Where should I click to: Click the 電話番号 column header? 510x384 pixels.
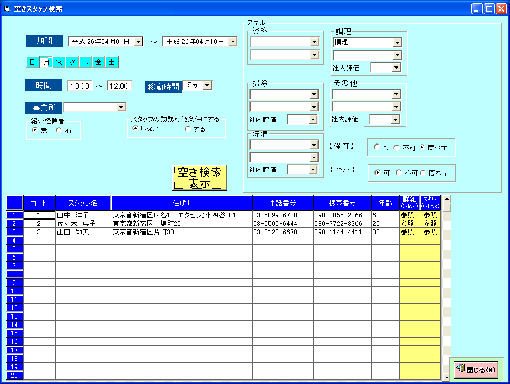click(x=283, y=203)
